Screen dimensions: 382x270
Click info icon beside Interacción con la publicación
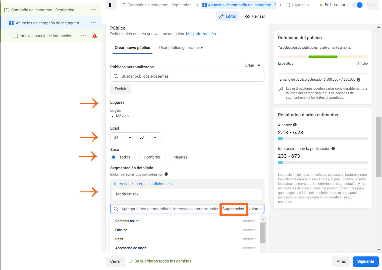coord(333,148)
